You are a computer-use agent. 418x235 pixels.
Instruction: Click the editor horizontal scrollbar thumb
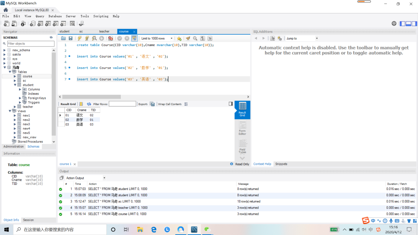(91, 97)
